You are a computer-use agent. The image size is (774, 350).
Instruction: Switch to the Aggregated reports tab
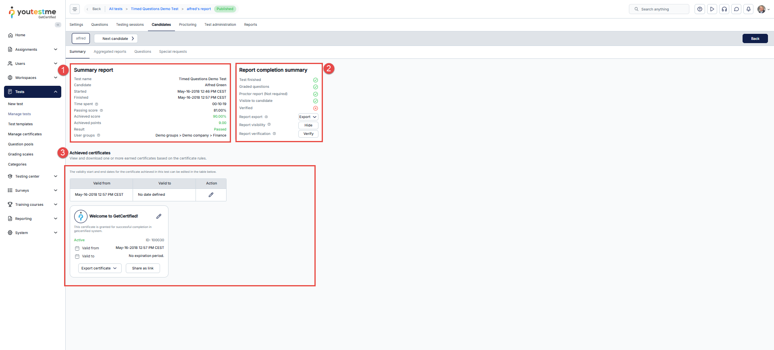coord(110,52)
